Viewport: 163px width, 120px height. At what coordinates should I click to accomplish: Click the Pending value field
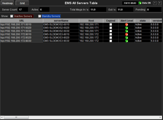pos(154,9)
